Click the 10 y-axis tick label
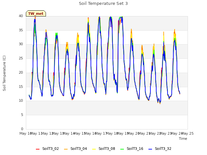This screenshot has width=207, height=155. 21,101
